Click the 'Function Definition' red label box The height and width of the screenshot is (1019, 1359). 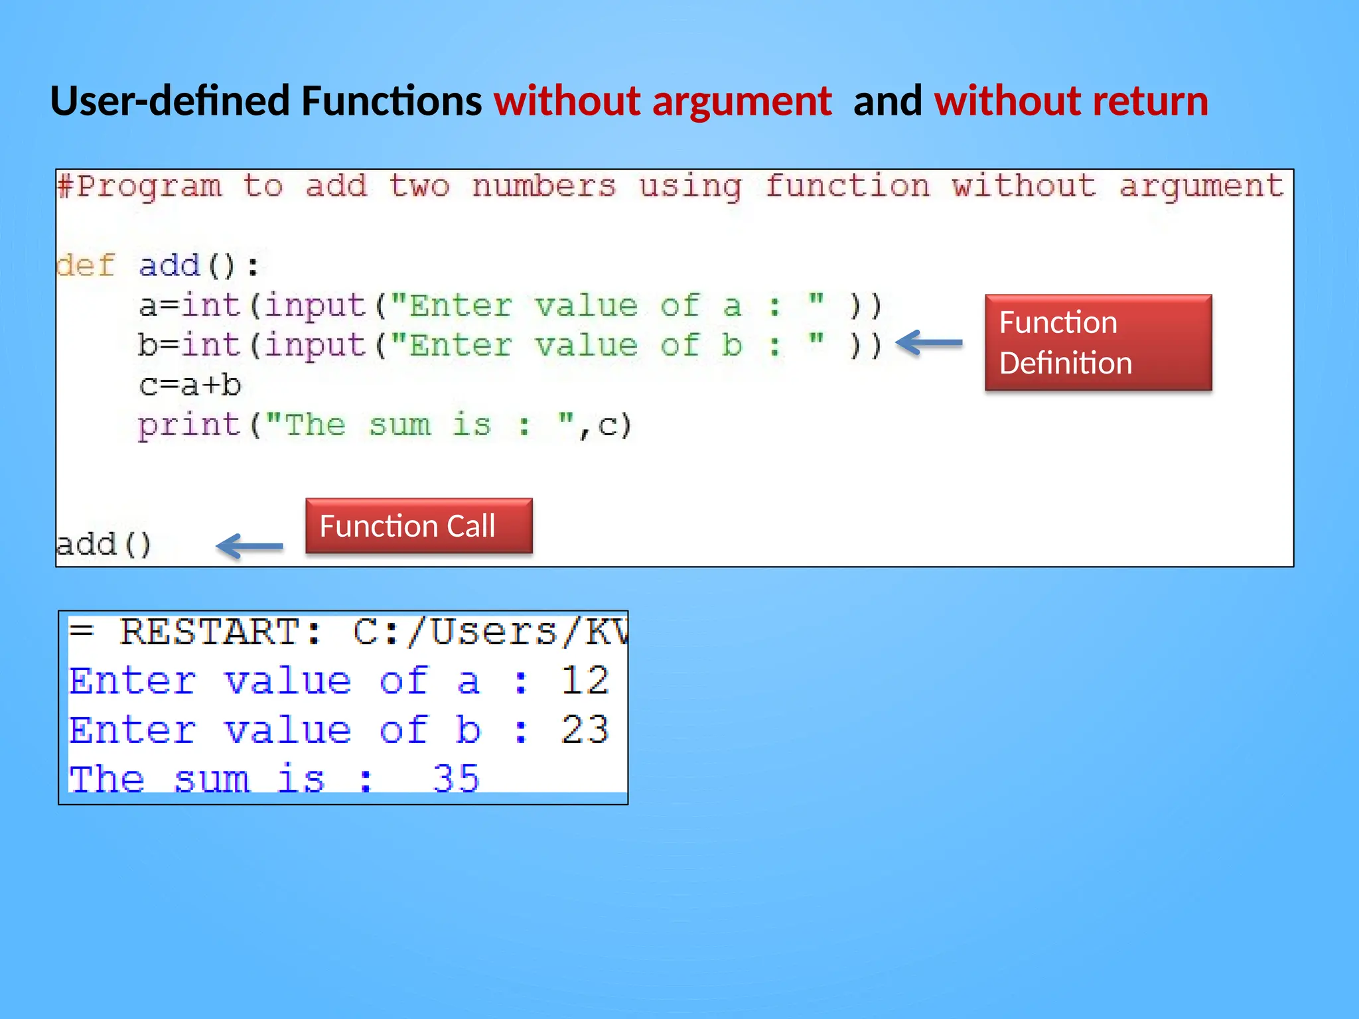tap(1098, 342)
